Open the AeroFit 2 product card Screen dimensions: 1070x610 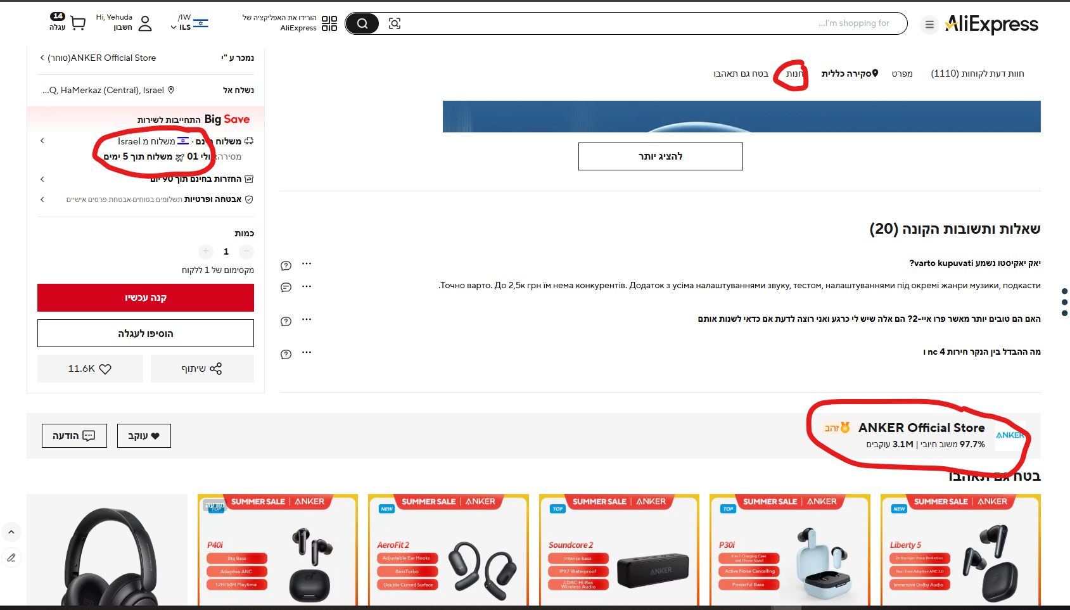449,550
